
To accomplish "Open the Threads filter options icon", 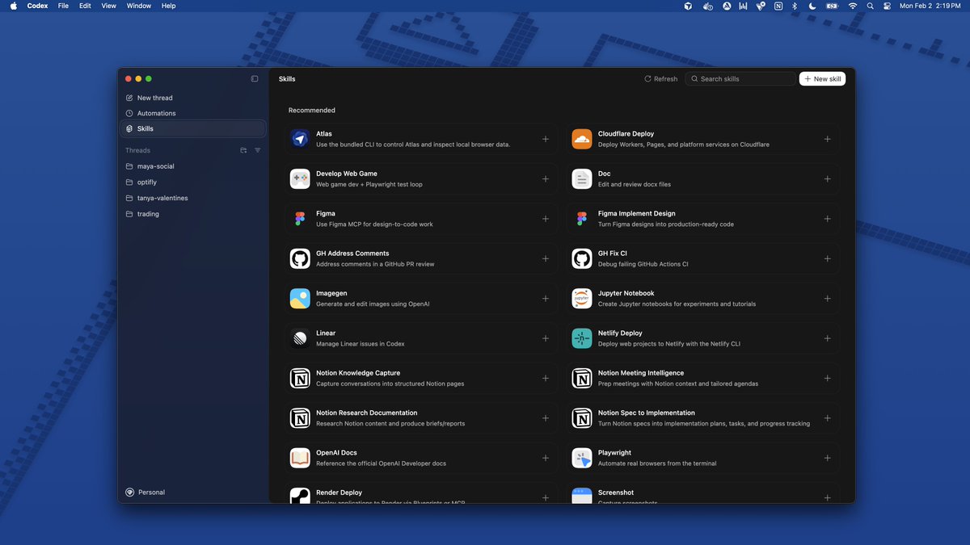I will point(258,150).
